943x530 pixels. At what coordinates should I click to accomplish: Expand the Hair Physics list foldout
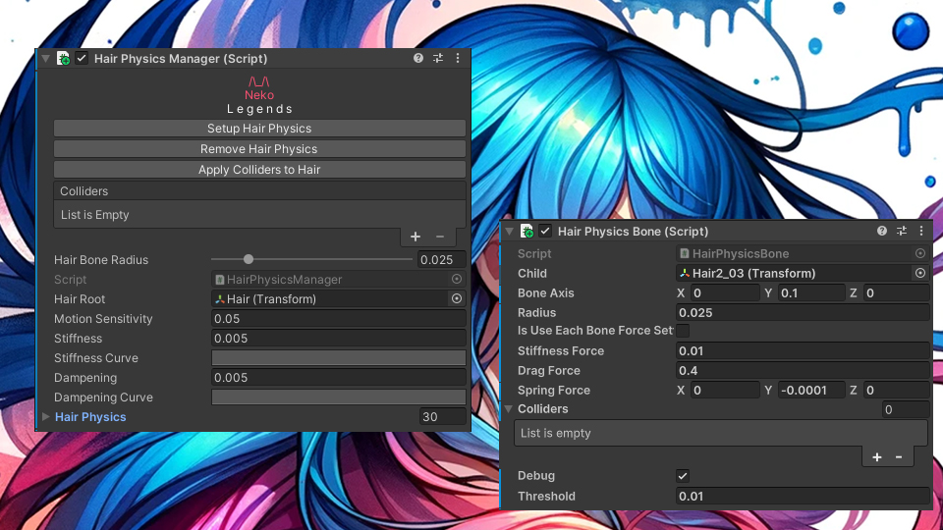click(x=46, y=417)
